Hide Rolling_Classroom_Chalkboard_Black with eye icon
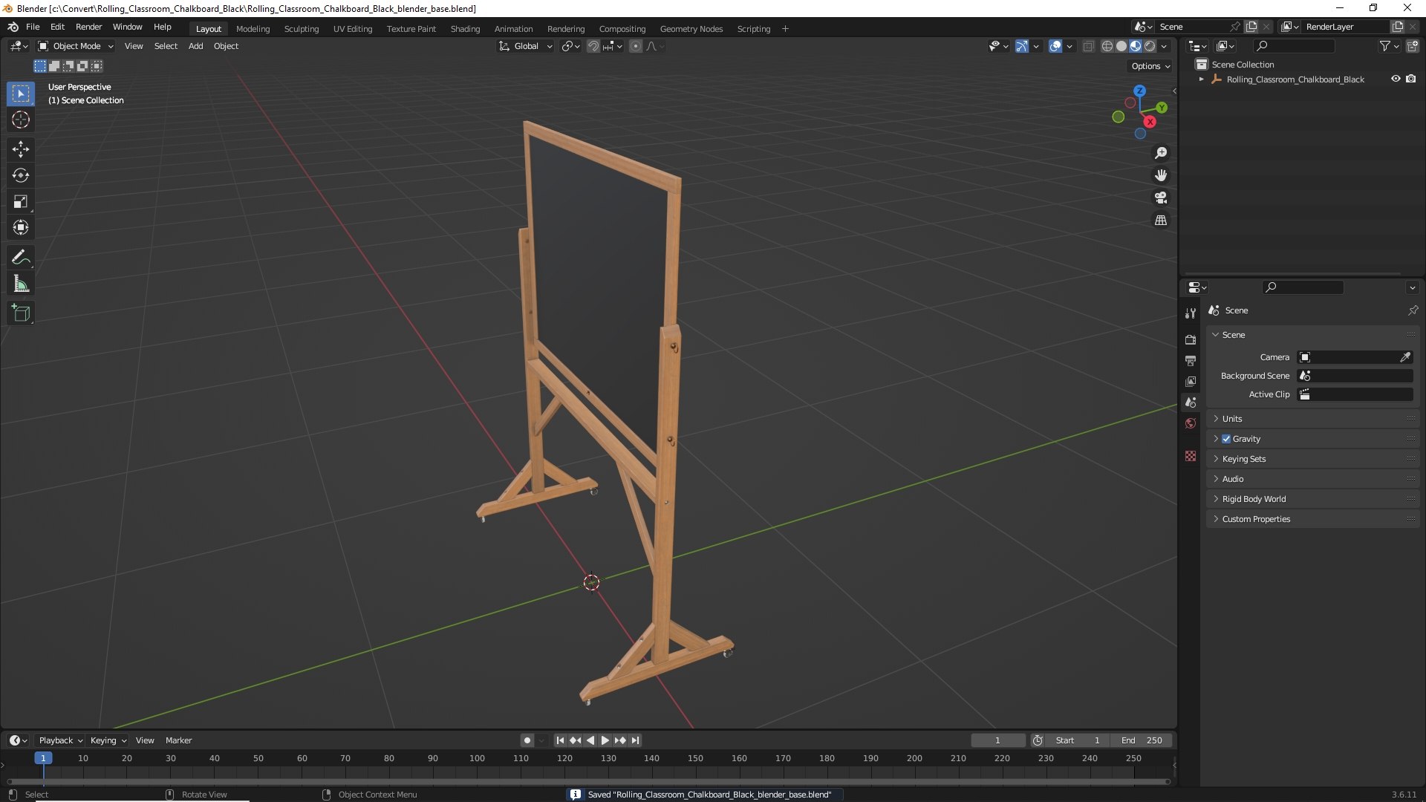 click(1396, 79)
